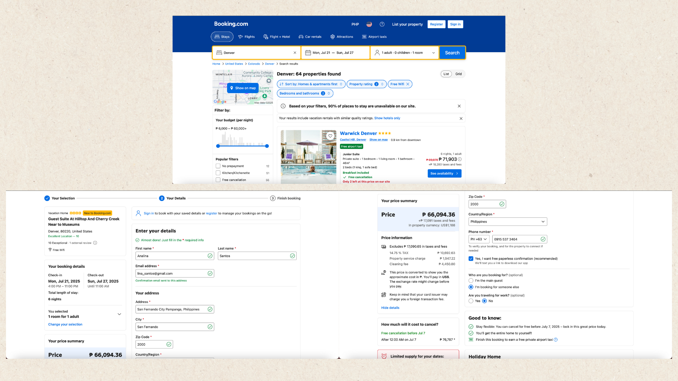Tick the No prepayment checkbox
This screenshot has height=381, width=678.
218,166
